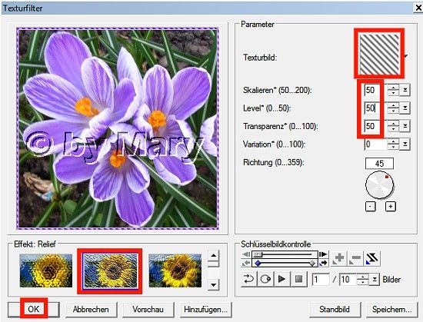423x322 pixels.
Task: Click the Skalieren spinner arrows
Action: (393, 90)
